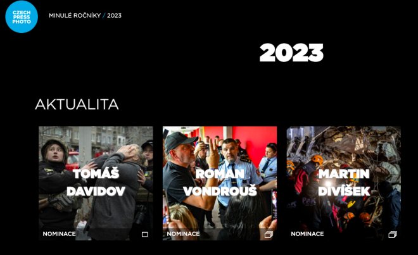This screenshot has height=255, width=418.
Task: Click the single-photo icon on Davidov's card
Action: [145, 235]
